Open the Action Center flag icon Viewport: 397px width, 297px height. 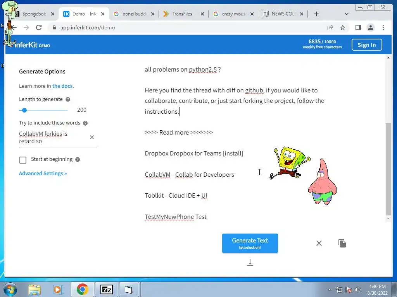coord(349,290)
